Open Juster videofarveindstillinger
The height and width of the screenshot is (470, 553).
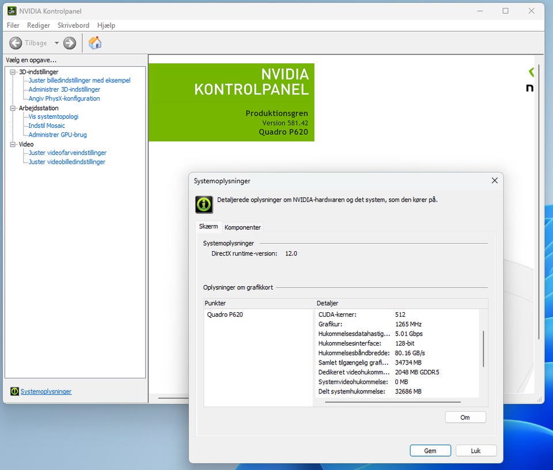67,153
